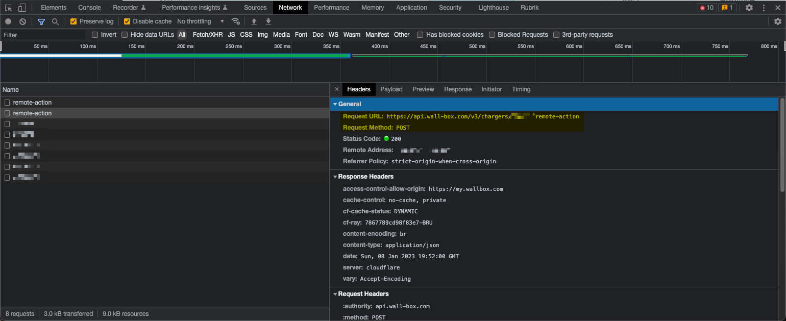Filter requests by WS type
786x321 pixels.
click(x=333, y=35)
